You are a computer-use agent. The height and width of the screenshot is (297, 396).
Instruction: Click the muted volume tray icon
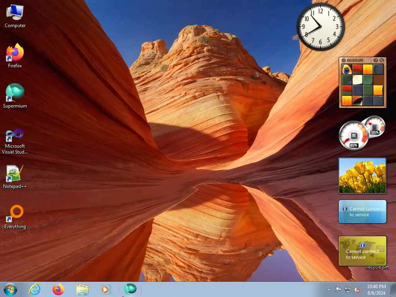(357, 290)
